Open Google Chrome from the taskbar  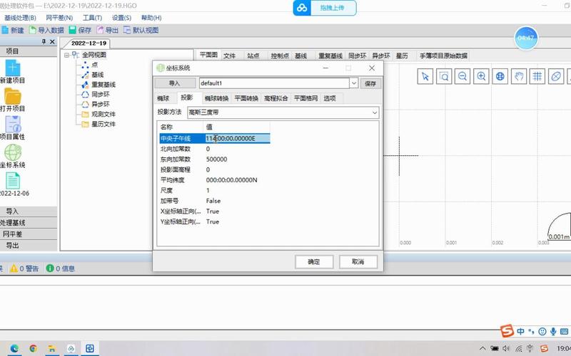point(33,349)
